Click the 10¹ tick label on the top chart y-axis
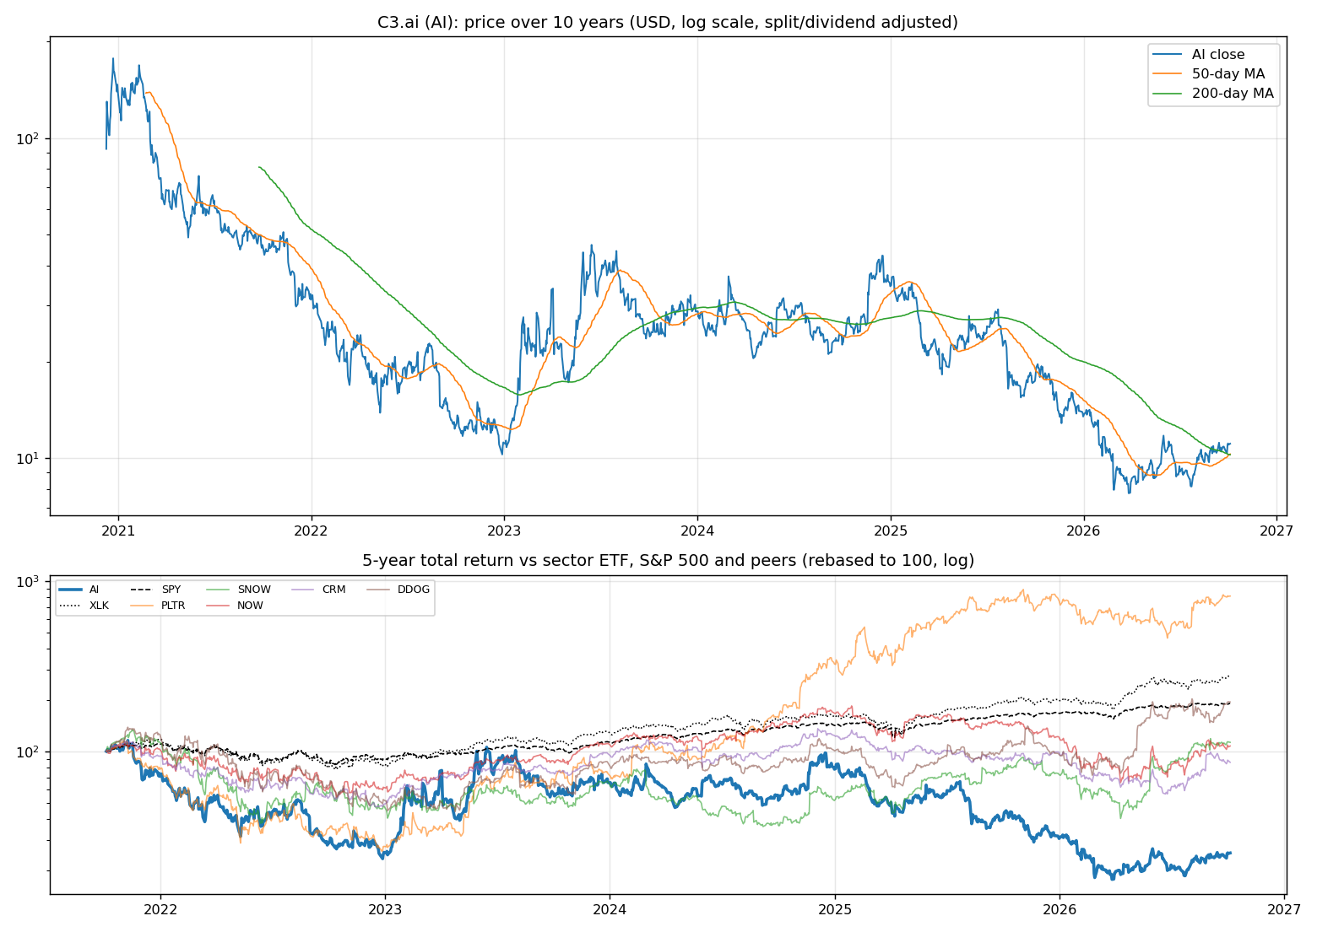This screenshot has height=932, width=1317. click(30, 457)
